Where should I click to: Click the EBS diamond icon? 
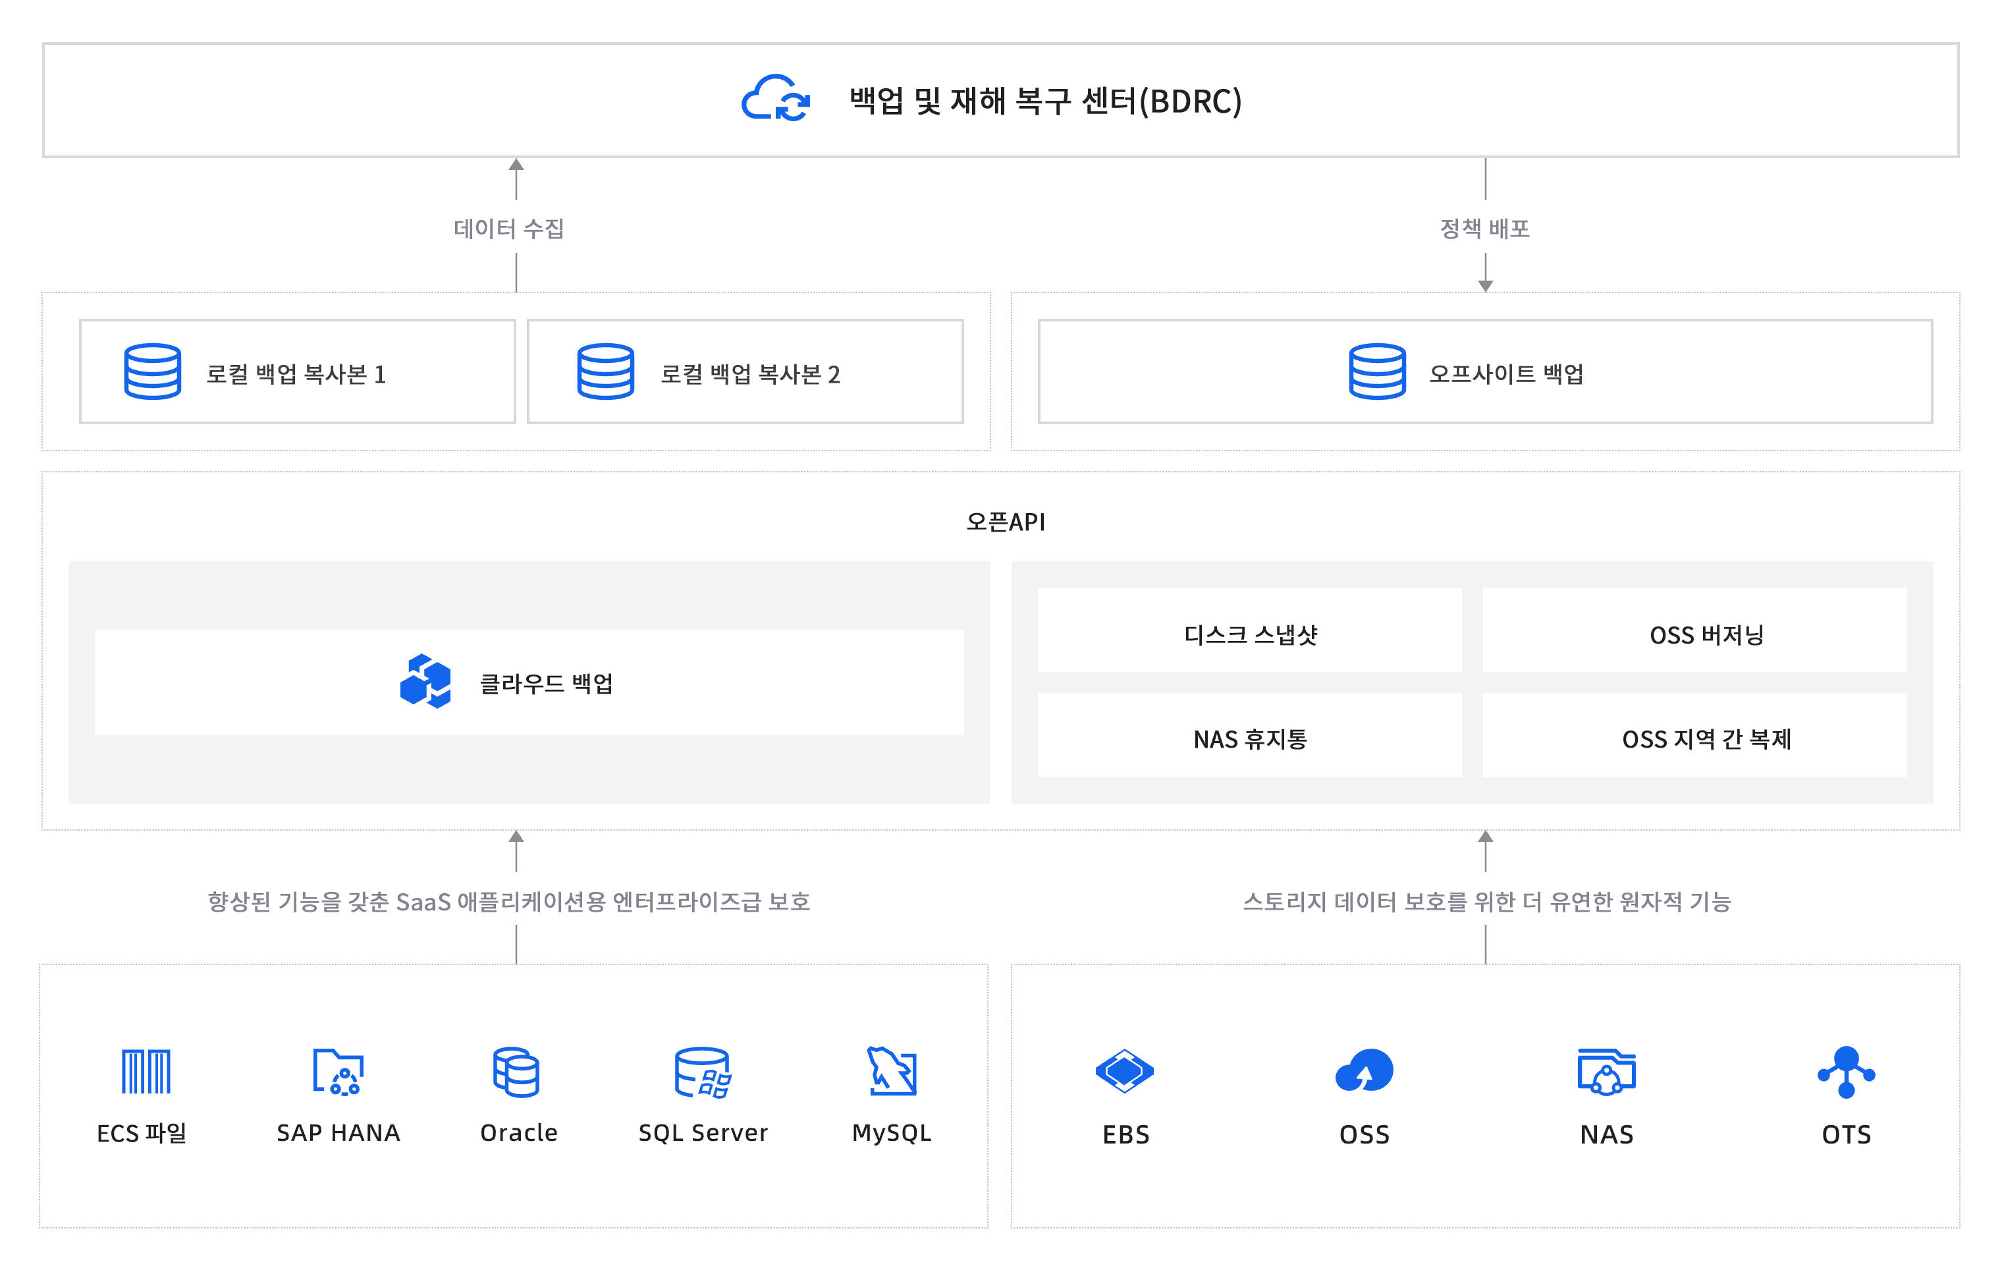click(x=1124, y=1071)
